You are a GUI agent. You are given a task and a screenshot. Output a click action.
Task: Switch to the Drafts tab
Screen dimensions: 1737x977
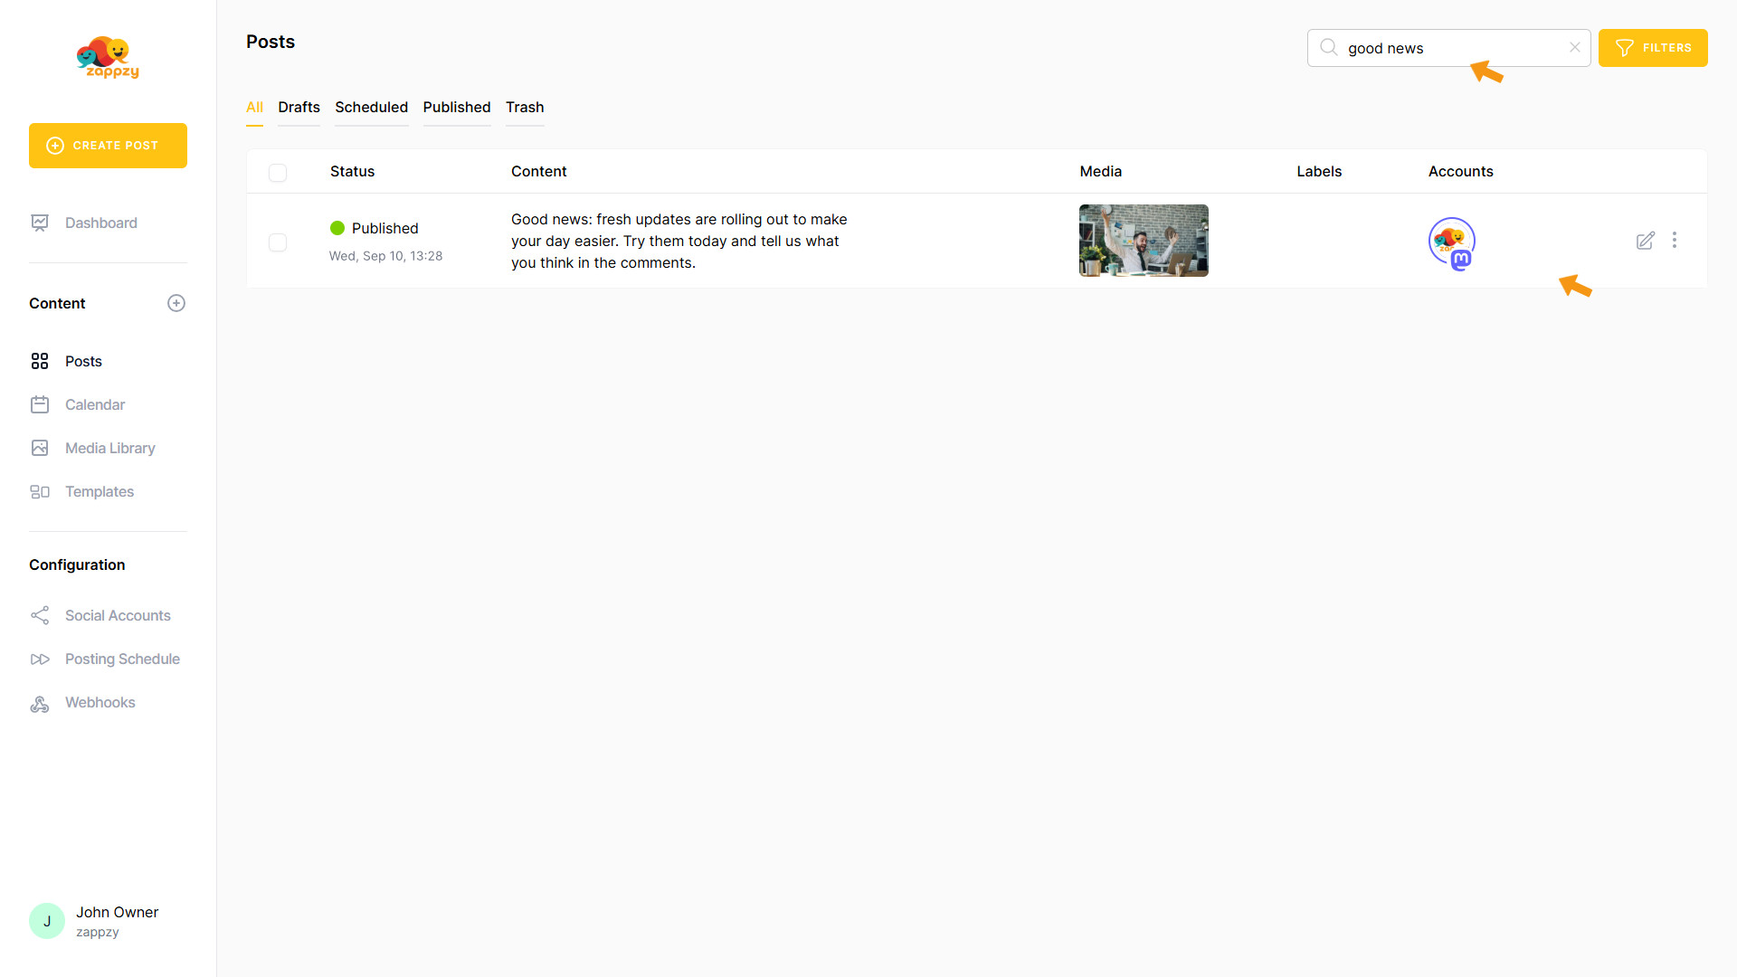[299, 107]
